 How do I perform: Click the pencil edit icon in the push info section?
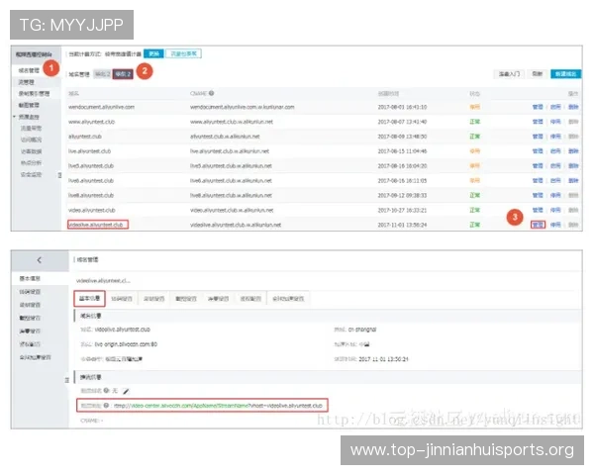126,391
